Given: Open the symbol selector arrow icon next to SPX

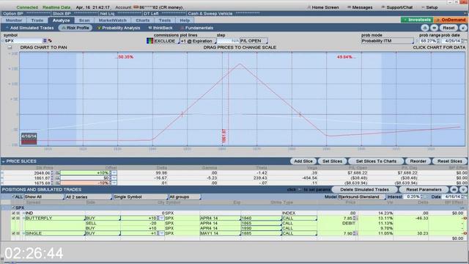Looking at the screenshot, I should (x=45, y=41).
